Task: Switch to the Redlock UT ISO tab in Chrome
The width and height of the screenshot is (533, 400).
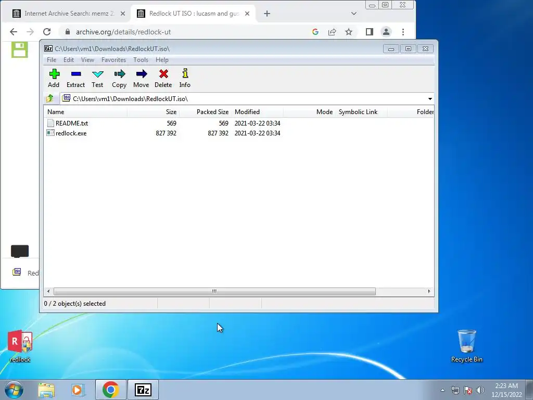Action: tap(194, 14)
